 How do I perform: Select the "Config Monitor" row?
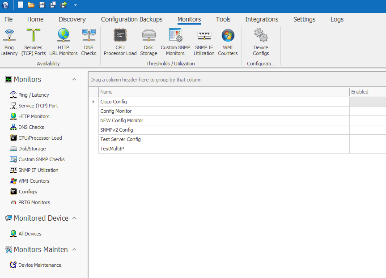tap(224, 111)
